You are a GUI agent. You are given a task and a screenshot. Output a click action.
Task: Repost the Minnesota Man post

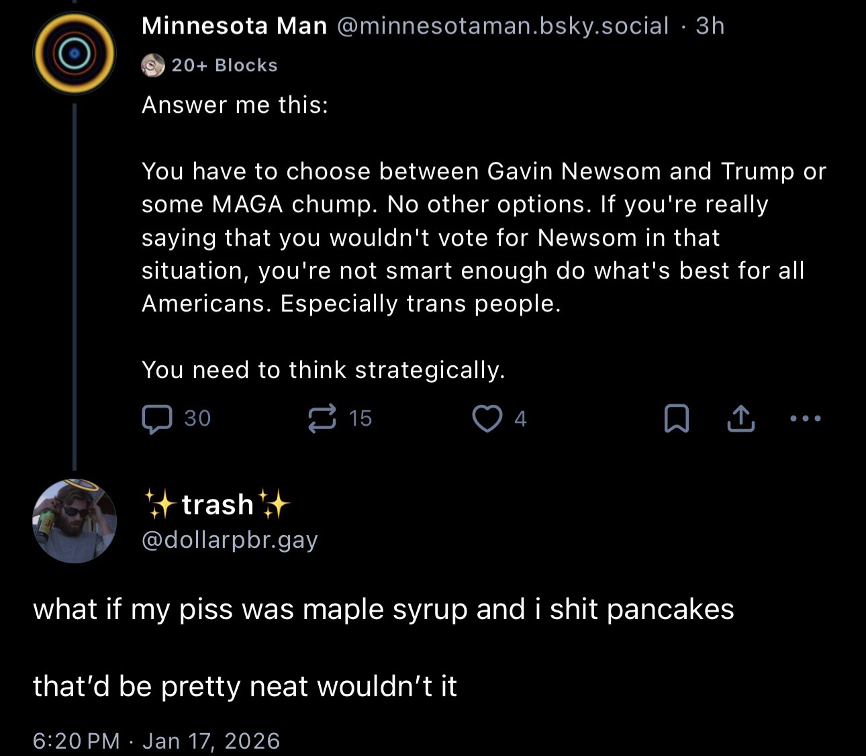[322, 418]
